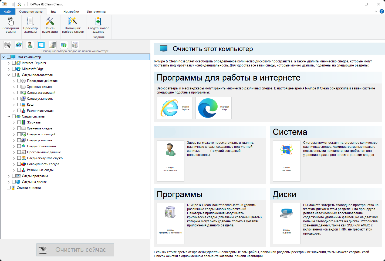The image size is (385, 261).
Task: Open the Следы системы tile in the right panel
Action: (286, 161)
